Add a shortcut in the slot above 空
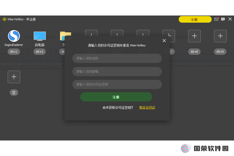The image size is (234, 156). [x=14, y=77]
